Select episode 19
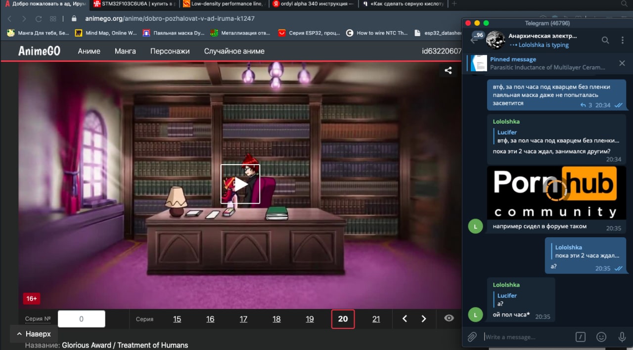 tap(310, 319)
